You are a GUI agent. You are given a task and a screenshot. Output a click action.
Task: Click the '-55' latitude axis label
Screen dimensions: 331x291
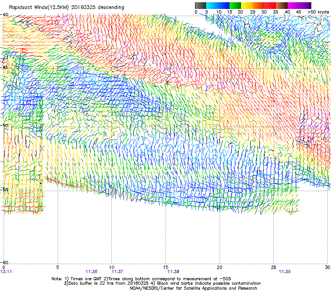click(4, 189)
